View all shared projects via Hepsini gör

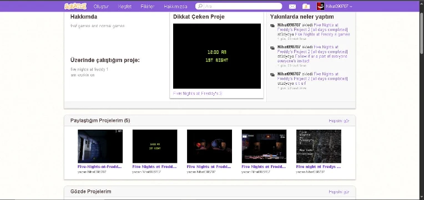click(x=339, y=121)
